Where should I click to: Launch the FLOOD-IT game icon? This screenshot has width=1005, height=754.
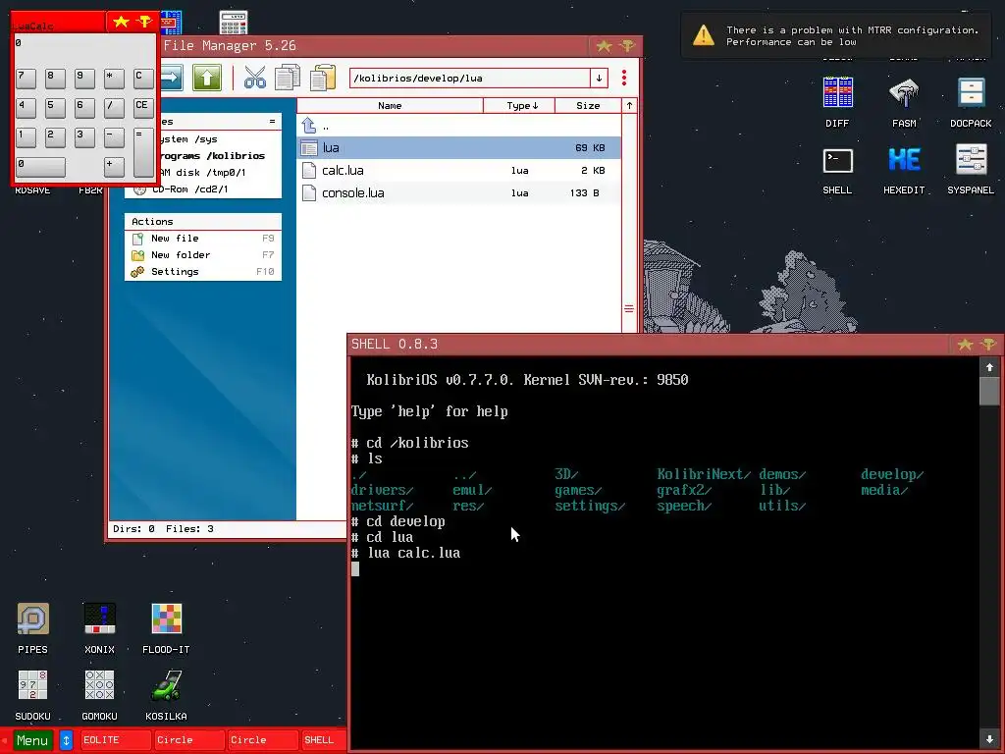click(166, 628)
